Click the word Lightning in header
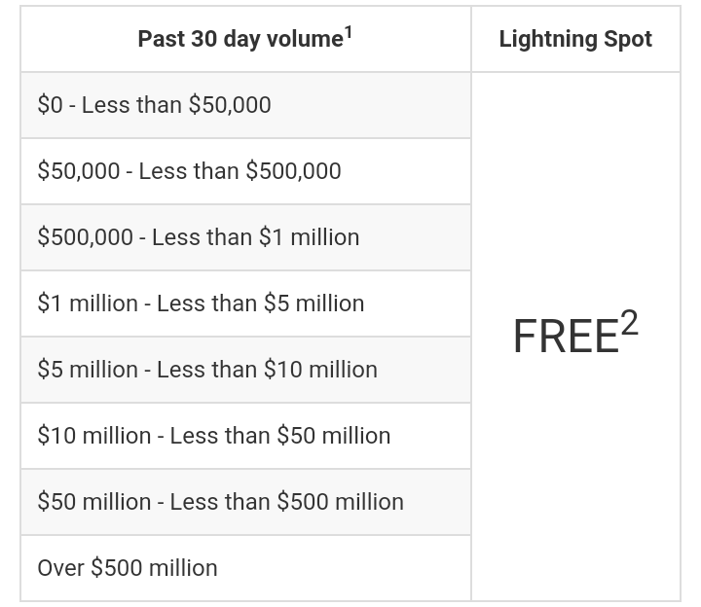Viewport: 701px width, 607px height. coord(548,39)
